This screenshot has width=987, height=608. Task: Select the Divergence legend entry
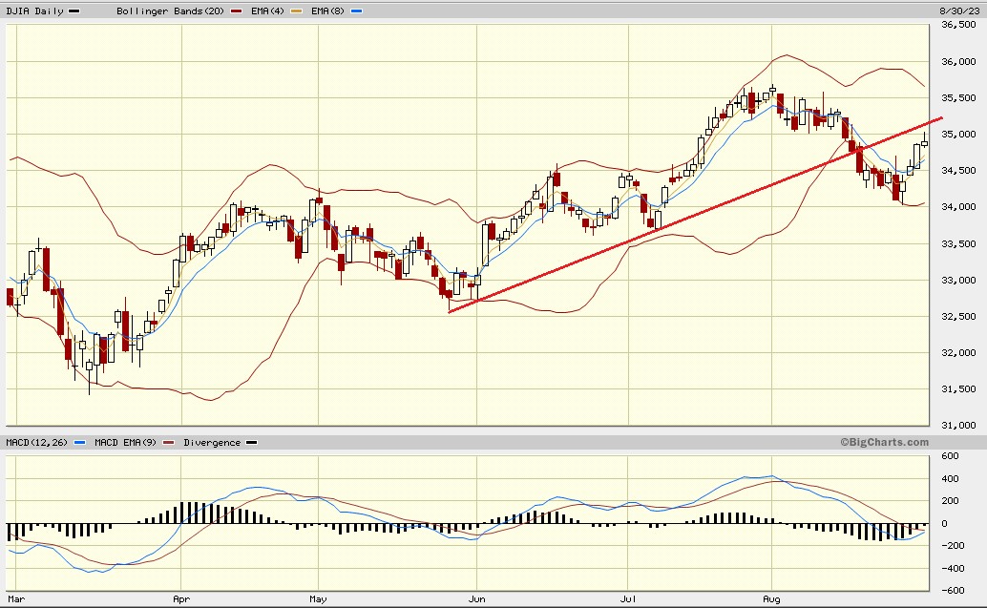(212, 442)
